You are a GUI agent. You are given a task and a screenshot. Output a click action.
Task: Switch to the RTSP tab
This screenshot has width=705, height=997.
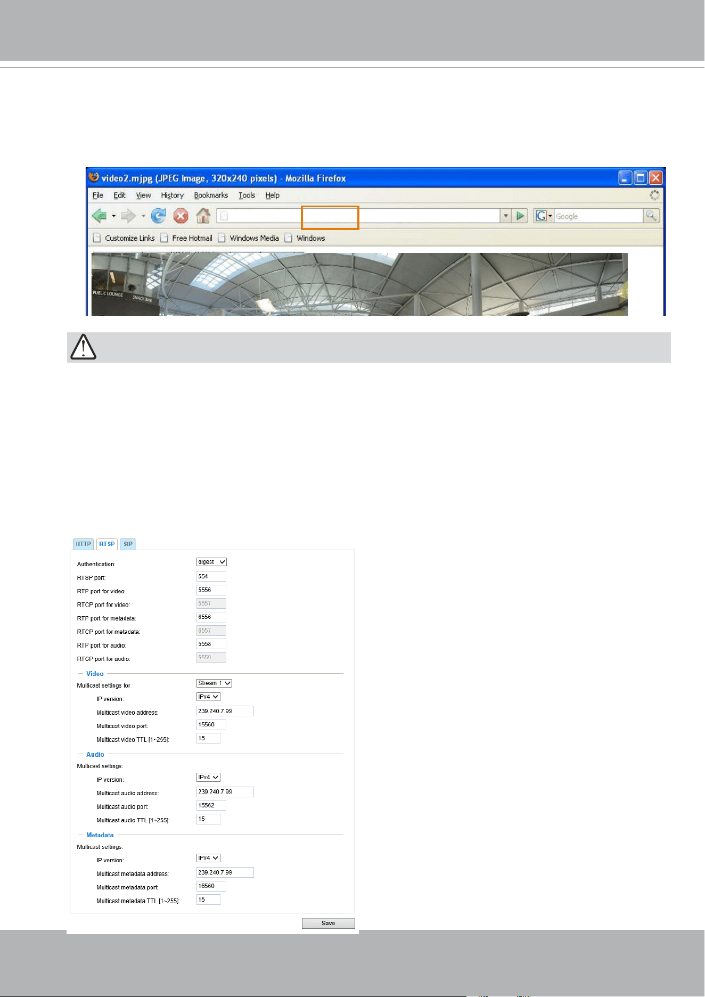(x=107, y=544)
